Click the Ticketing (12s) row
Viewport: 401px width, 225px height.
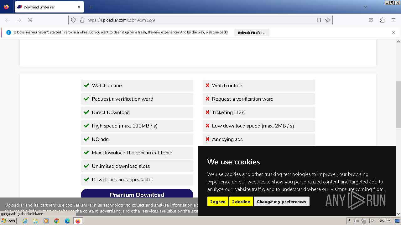pyautogui.click(x=259, y=112)
